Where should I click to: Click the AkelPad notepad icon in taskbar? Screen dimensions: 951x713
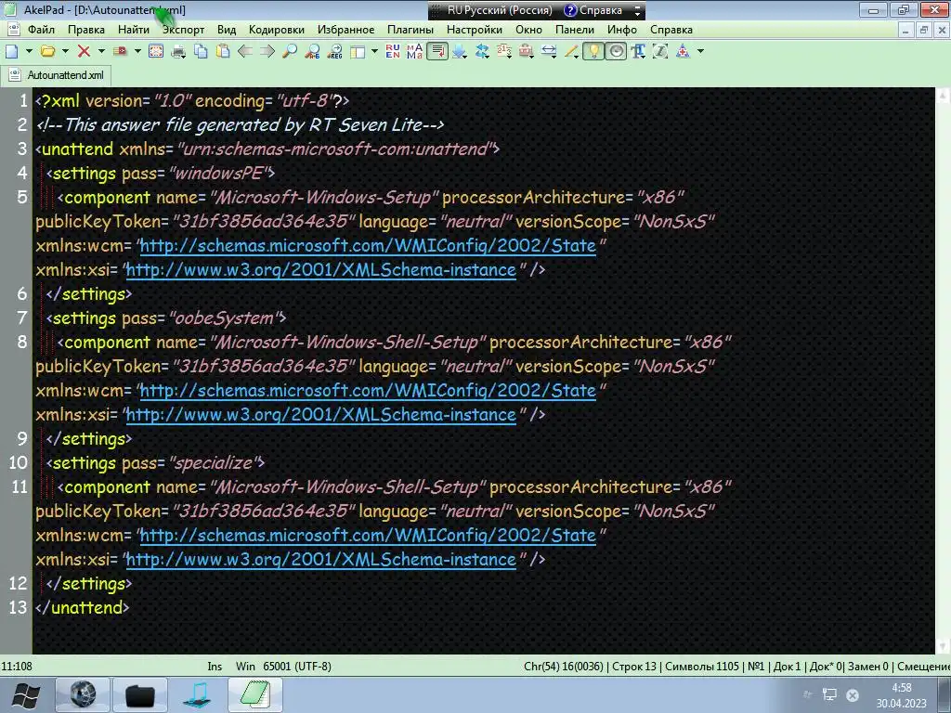(255, 694)
